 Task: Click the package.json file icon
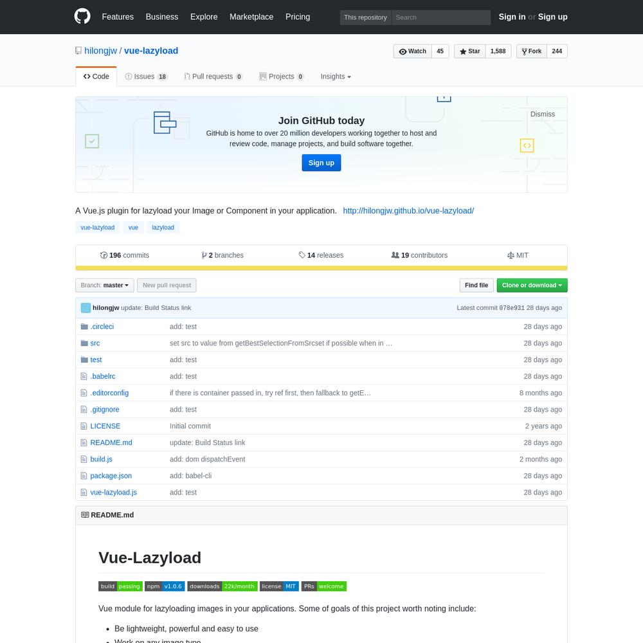84,476
